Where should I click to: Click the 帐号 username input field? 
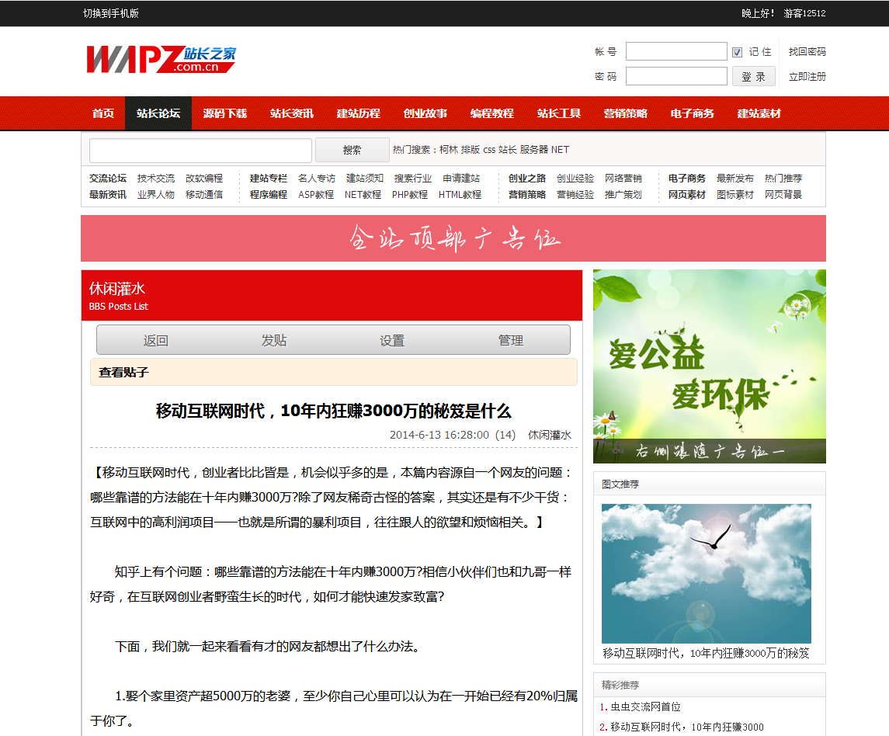pyautogui.click(x=675, y=52)
